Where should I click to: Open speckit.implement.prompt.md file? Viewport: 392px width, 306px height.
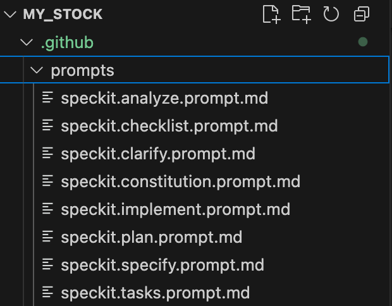(x=175, y=209)
